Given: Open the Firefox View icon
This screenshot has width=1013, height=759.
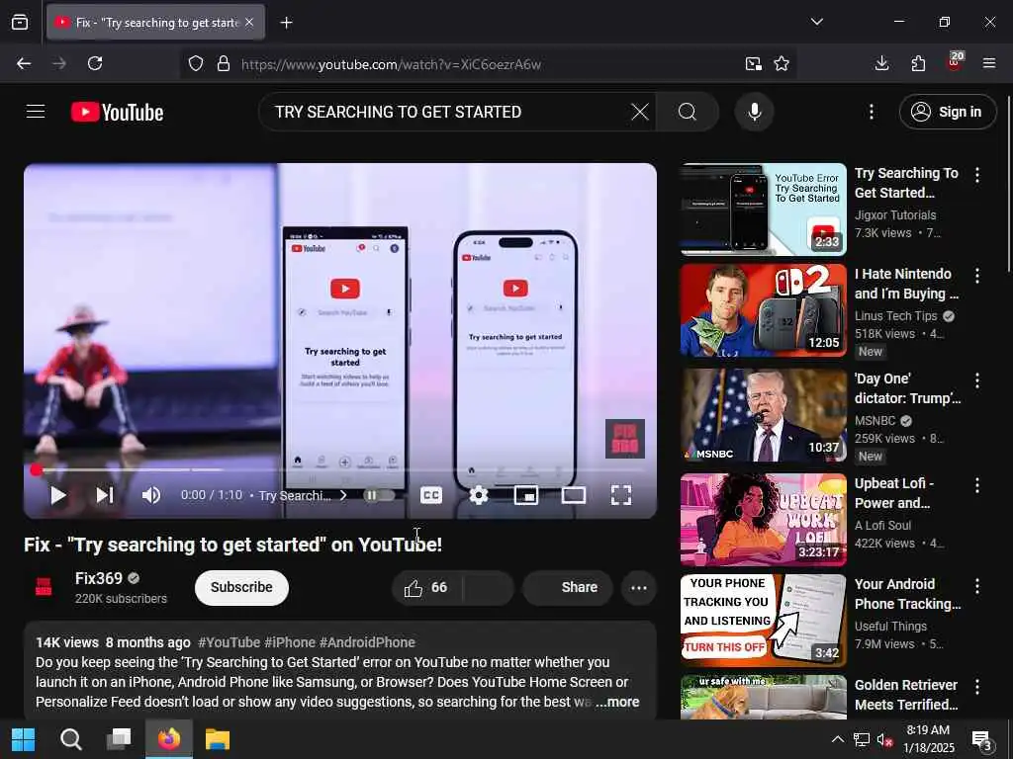Looking at the screenshot, I should [20, 23].
